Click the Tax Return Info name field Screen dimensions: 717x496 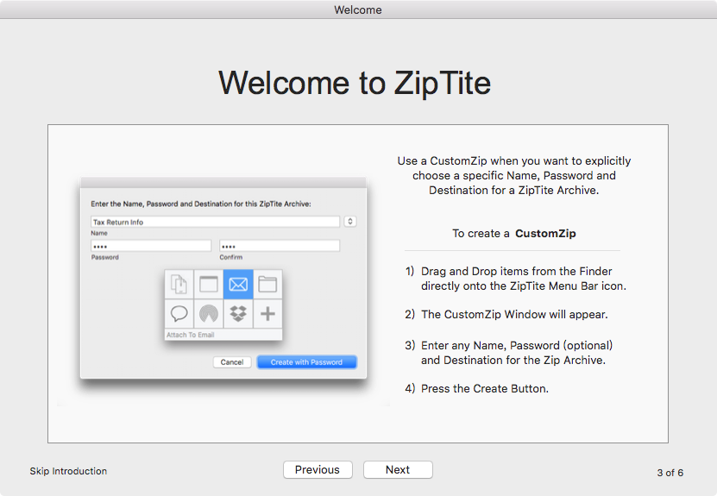[x=215, y=223]
